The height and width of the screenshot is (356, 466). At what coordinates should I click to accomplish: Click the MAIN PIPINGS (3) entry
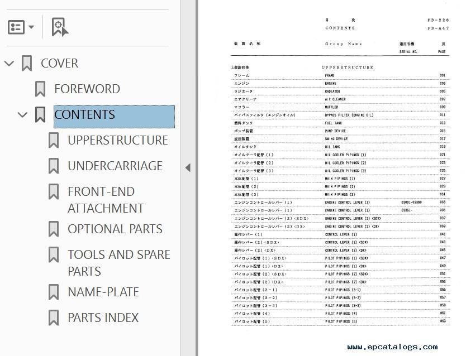[x=340, y=195]
